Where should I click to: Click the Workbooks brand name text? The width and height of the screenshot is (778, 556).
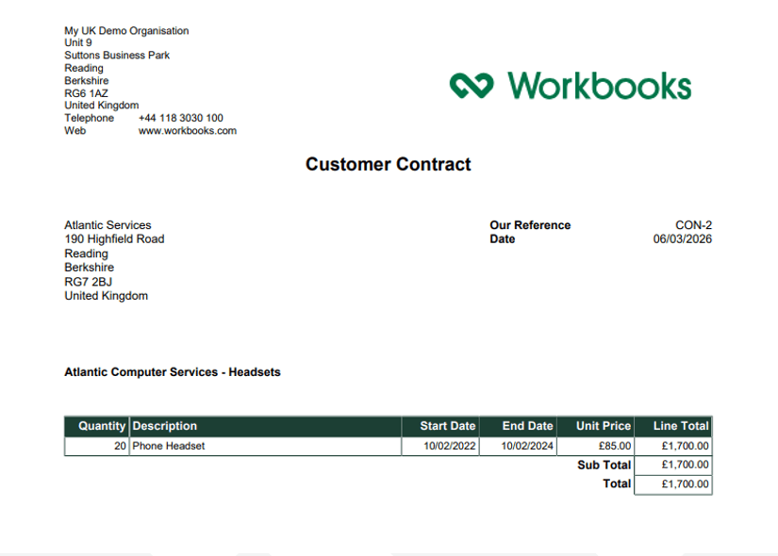(600, 86)
